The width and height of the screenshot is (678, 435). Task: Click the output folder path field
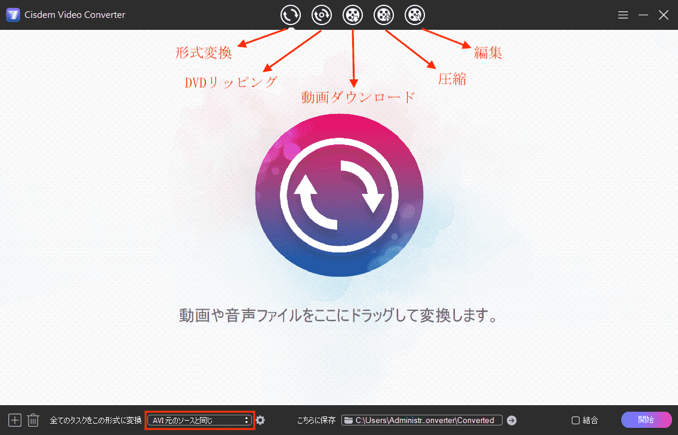421,420
